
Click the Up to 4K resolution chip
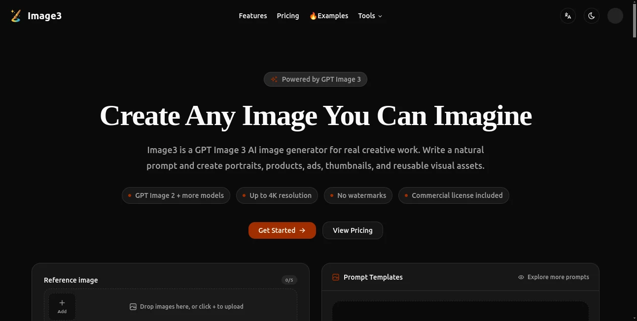(277, 195)
